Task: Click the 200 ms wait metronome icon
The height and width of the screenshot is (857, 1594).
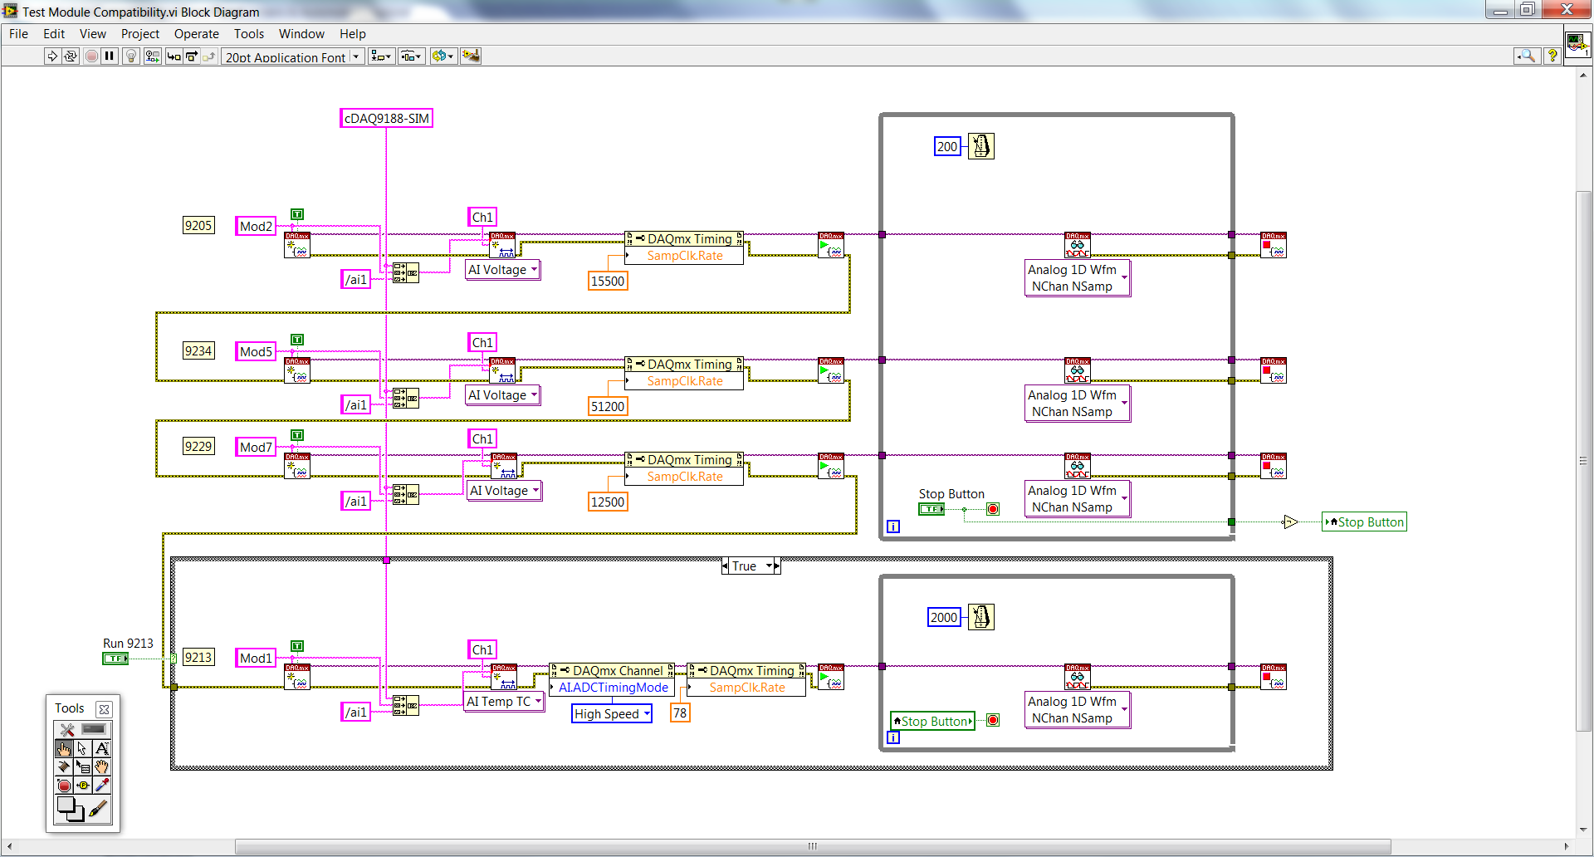Action: 981,146
